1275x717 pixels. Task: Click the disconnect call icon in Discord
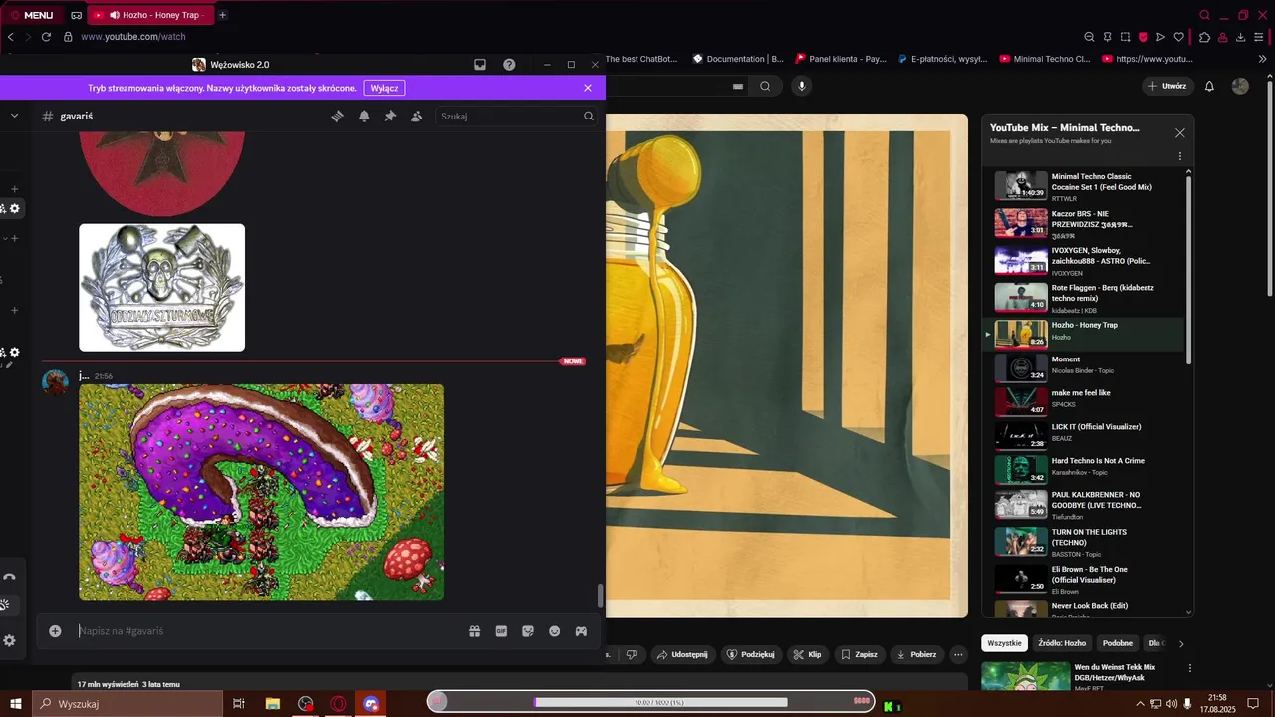(x=9, y=577)
